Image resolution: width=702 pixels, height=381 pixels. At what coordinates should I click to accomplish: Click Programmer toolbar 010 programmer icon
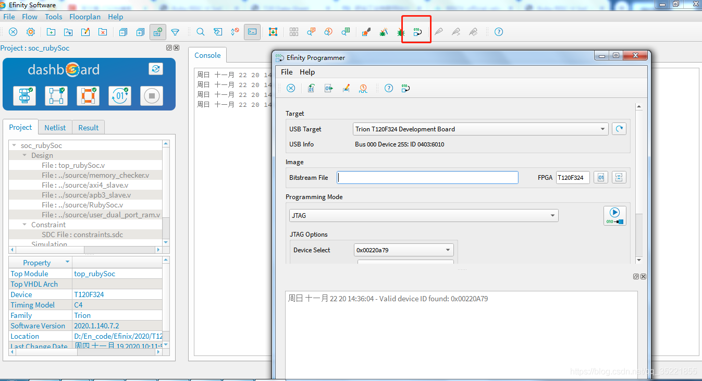[405, 88]
